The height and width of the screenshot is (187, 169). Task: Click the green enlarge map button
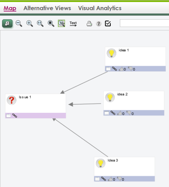click(x=7, y=24)
